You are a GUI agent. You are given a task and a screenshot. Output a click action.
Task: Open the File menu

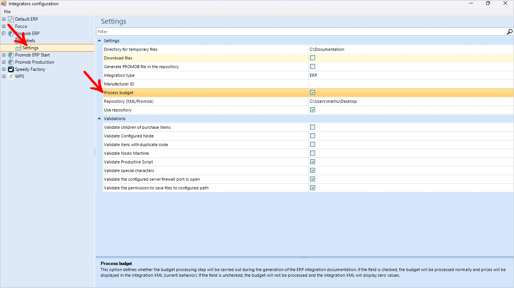[7, 12]
